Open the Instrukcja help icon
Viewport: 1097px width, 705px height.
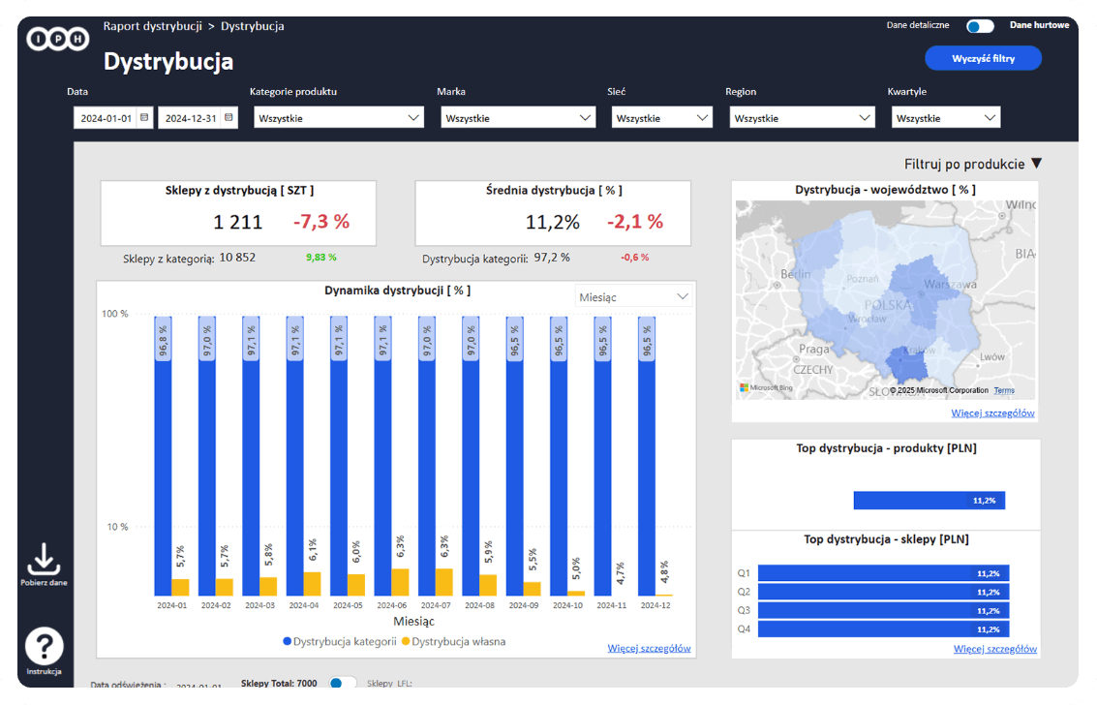click(44, 646)
